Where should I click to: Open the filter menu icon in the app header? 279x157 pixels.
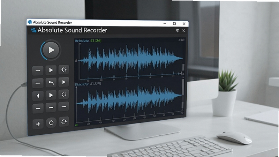pyautogui.click(x=178, y=31)
